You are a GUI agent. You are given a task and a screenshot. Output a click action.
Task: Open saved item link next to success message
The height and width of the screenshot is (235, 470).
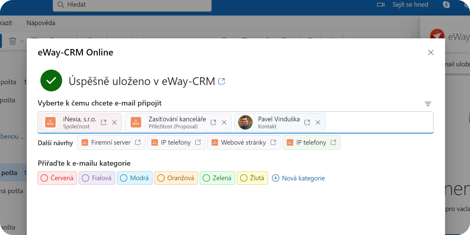click(x=221, y=81)
